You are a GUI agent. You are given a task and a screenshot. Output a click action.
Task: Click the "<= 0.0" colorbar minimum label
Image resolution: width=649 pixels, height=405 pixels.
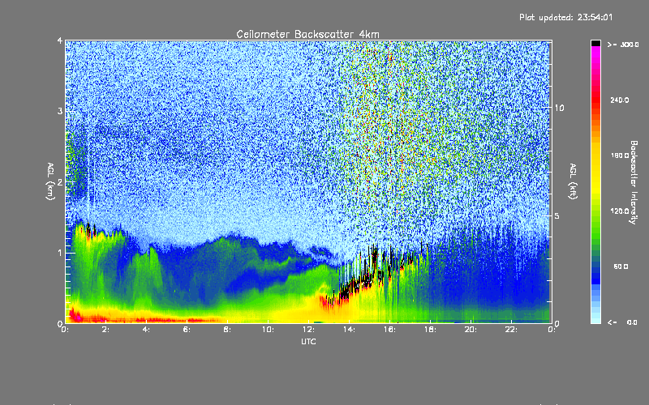click(x=622, y=322)
